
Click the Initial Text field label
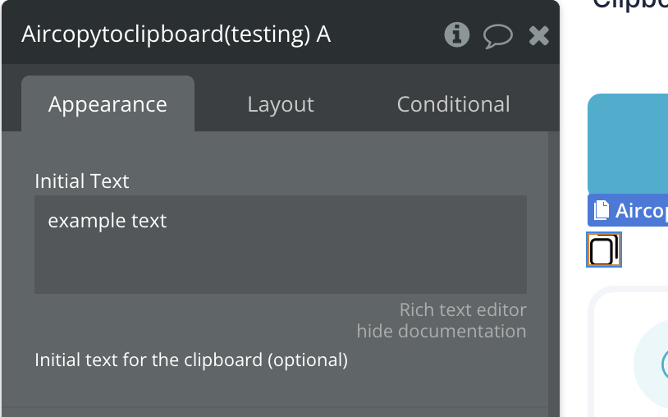(82, 181)
